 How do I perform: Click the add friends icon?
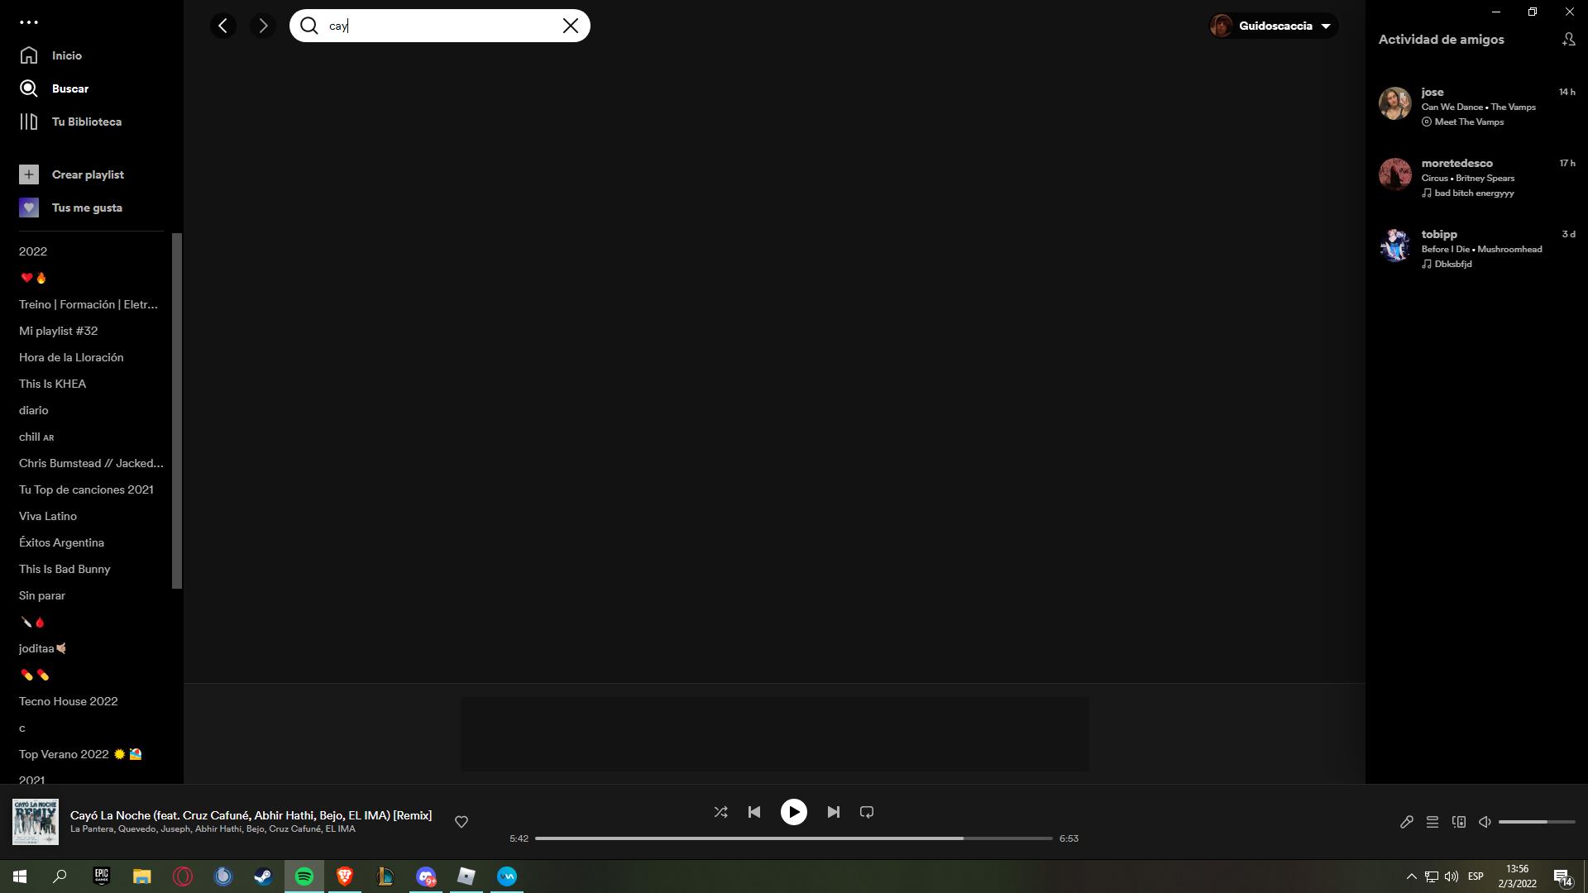coord(1568,39)
